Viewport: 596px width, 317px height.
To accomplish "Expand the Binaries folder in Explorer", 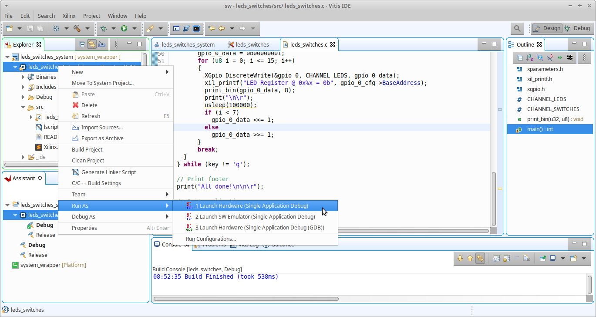I will tap(24, 77).
